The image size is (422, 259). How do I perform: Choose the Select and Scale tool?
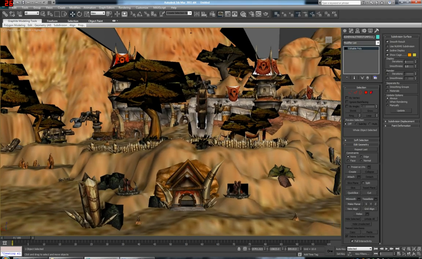tap(87, 14)
